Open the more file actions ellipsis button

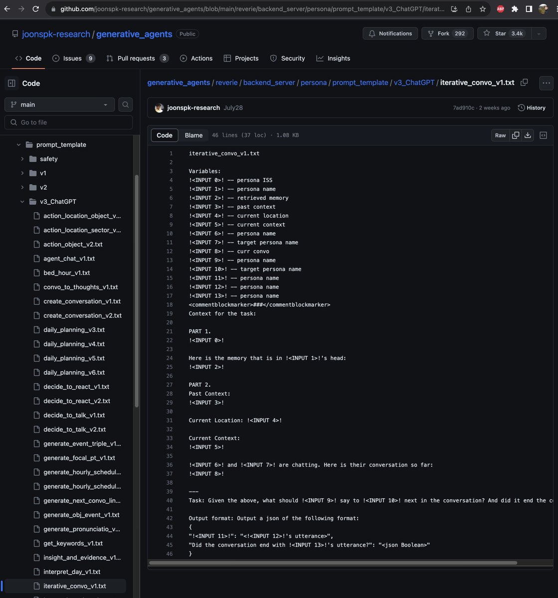(x=547, y=83)
